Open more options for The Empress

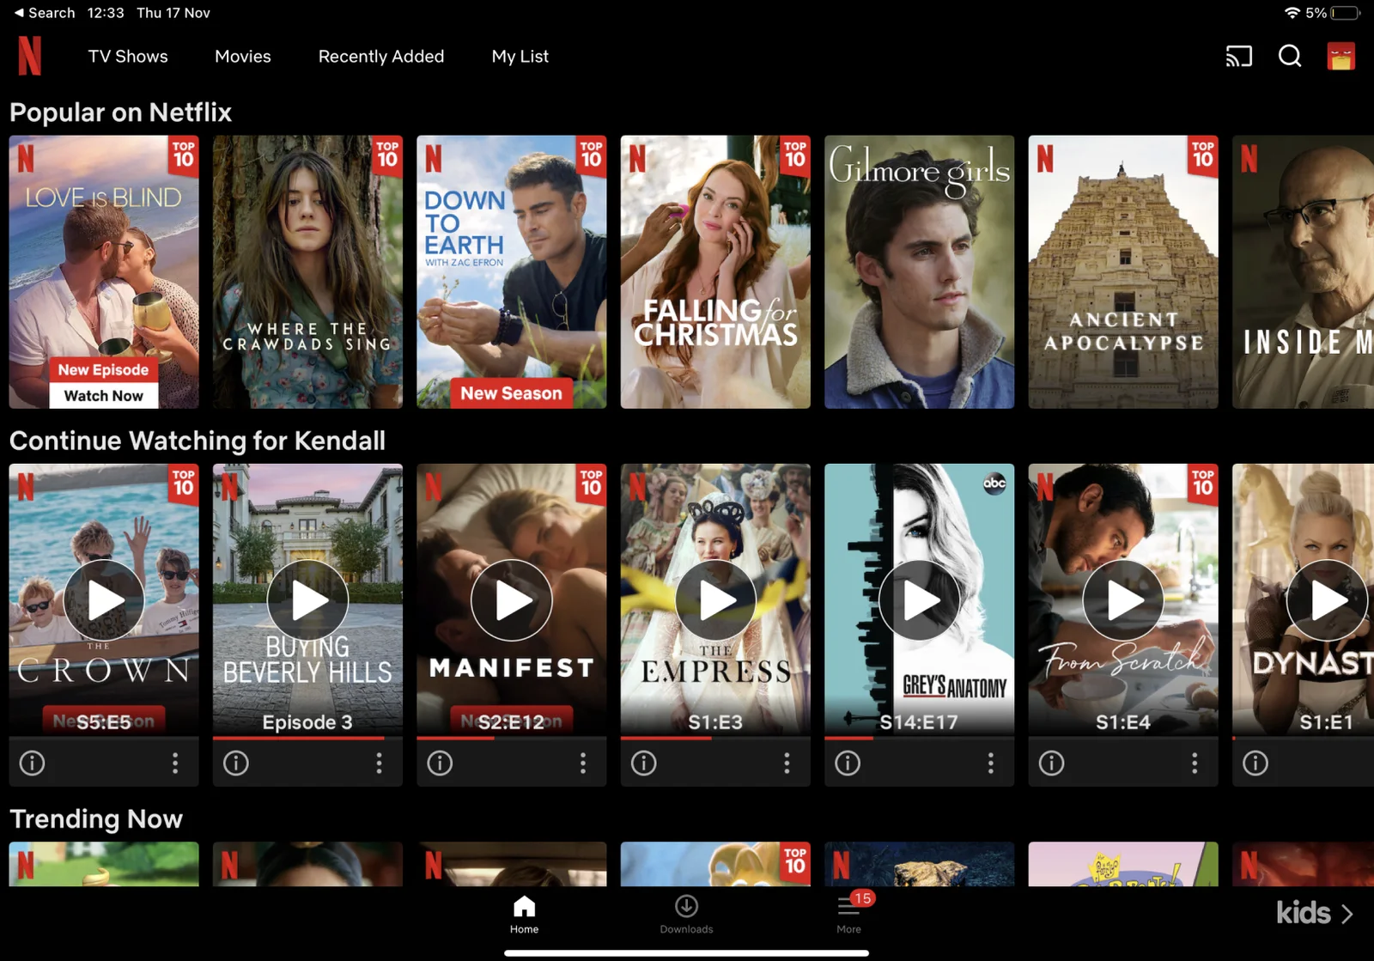(x=787, y=763)
